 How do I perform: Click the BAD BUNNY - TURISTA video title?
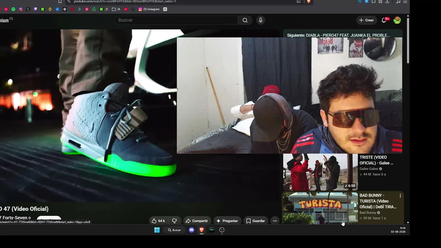click(x=378, y=201)
